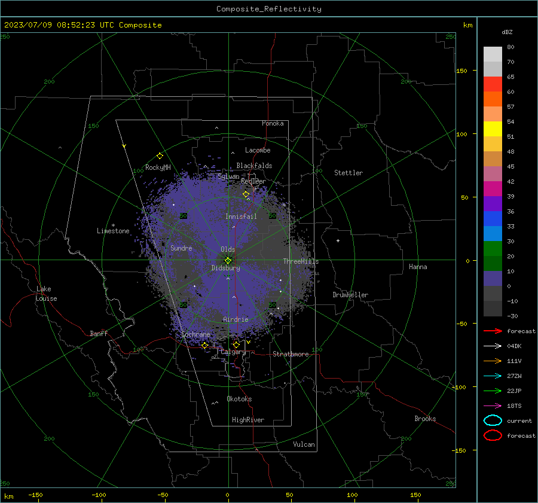Pick the green 20-30 dBZ color swatch
The width and height of the screenshot is (538, 503).
click(x=493, y=248)
